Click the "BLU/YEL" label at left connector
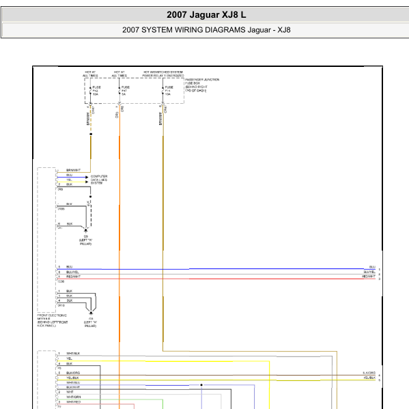409x409 pixels. point(72,272)
